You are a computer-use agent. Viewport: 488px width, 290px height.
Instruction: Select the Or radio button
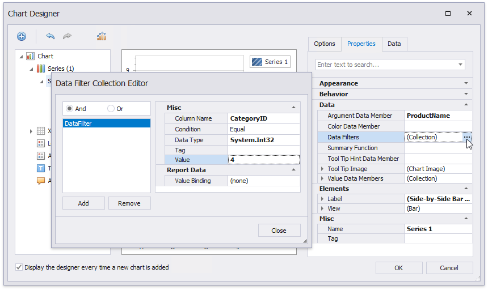click(x=111, y=109)
